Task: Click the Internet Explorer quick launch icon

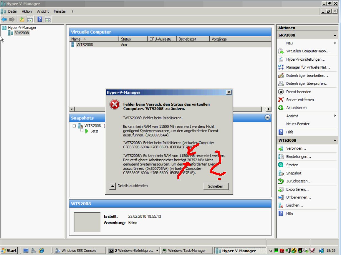Action: (x=42, y=251)
